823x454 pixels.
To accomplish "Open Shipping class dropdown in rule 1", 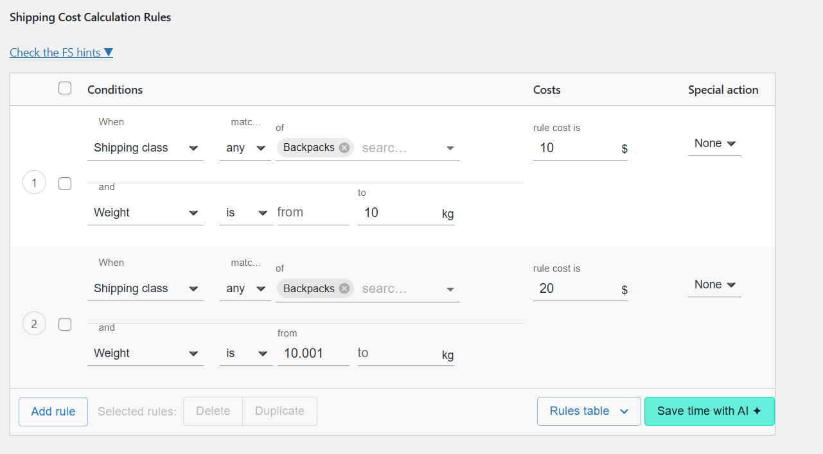I will (x=145, y=148).
